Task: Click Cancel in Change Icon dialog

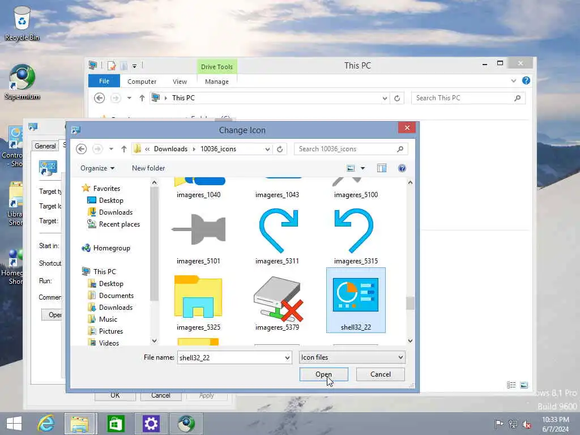Action: pyautogui.click(x=380, y=374)
